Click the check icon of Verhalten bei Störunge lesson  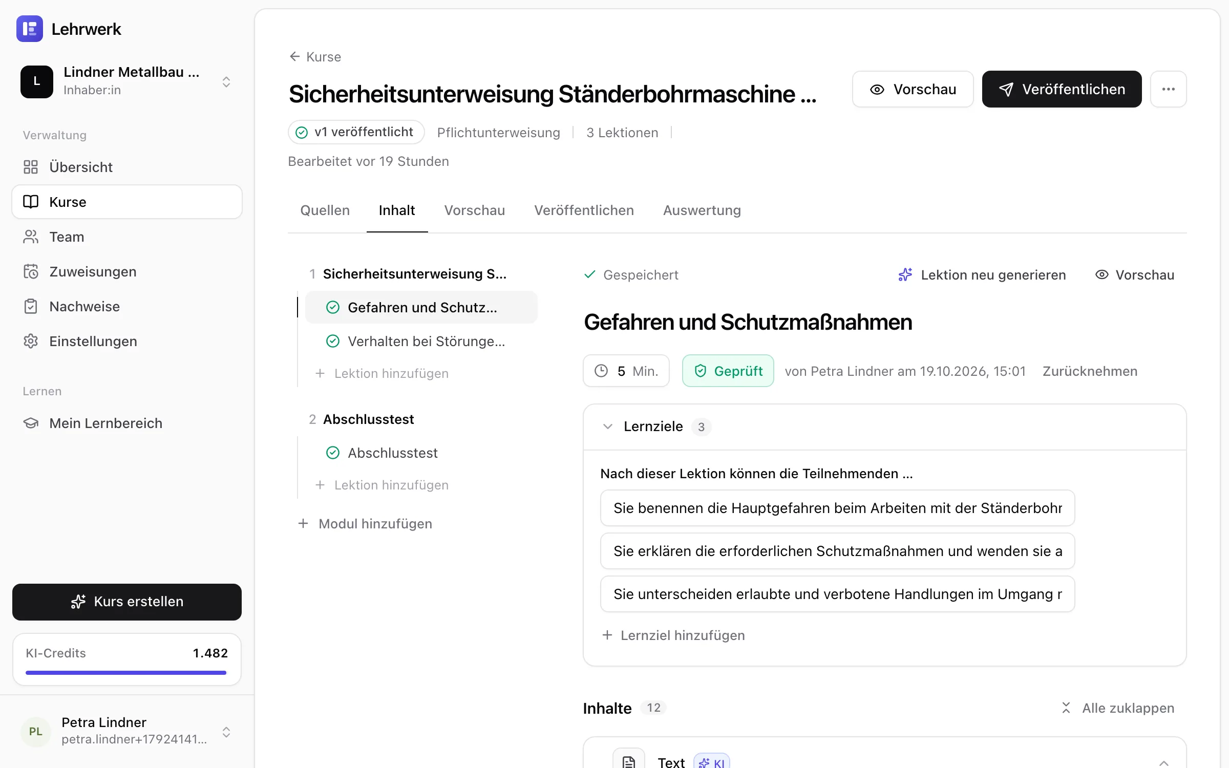pyautogui.click(x=333, y=341)
